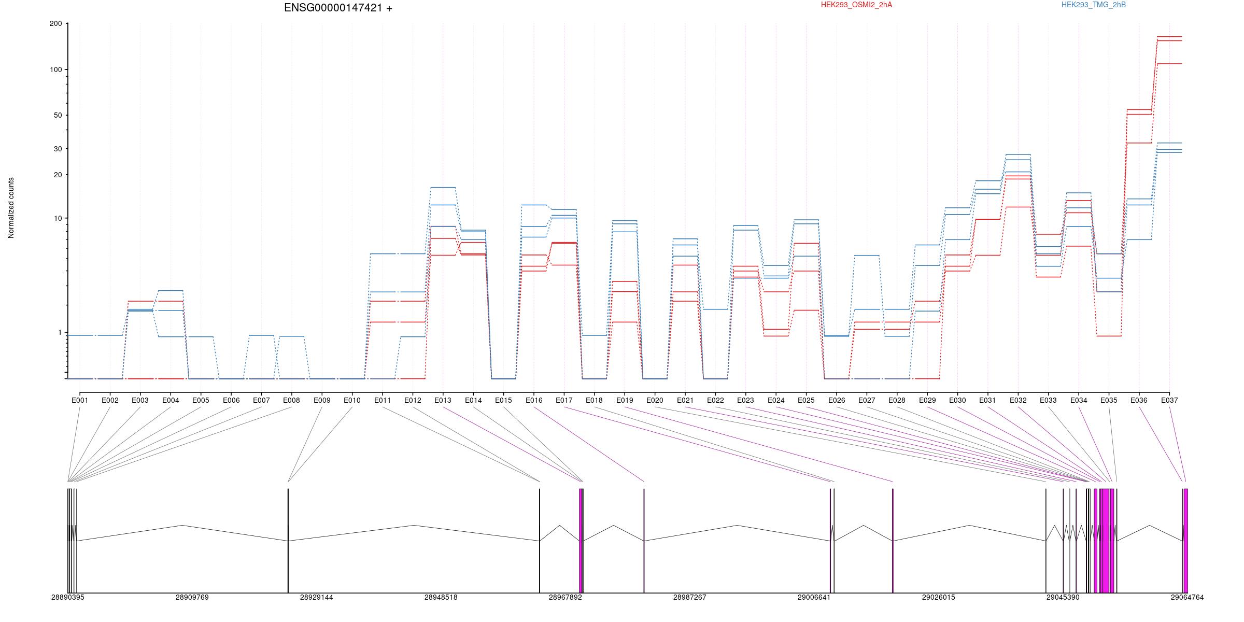Click exon label E031

click(987, 400)
